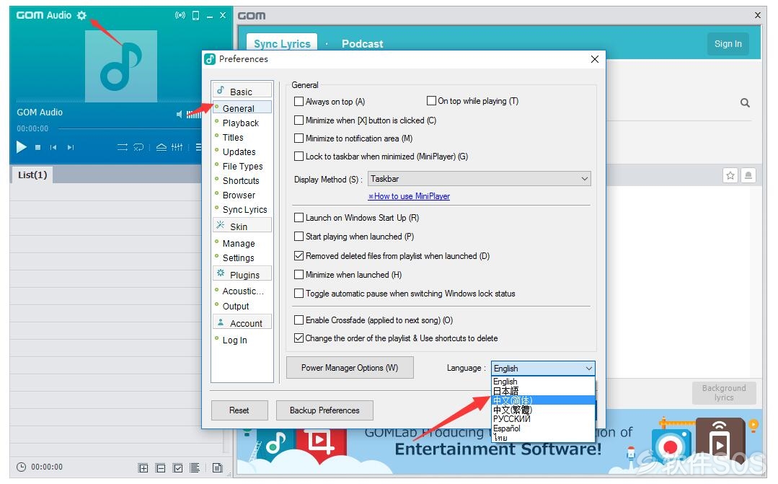Click the open file eject icon

tap(162, 147)
